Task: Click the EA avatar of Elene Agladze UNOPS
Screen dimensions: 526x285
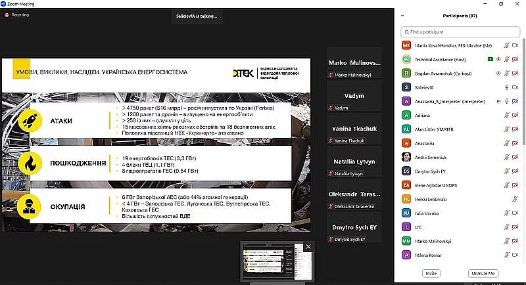Action: (x=406, y=185)
